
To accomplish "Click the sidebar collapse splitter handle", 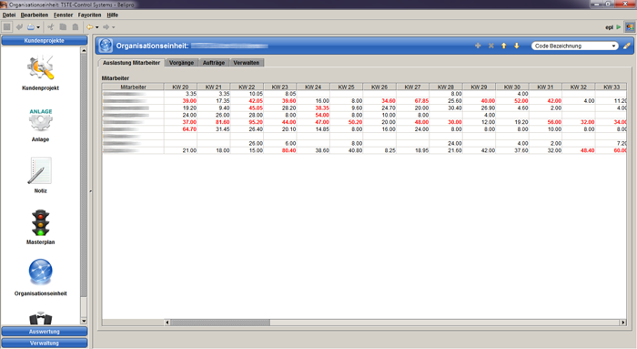I will coord(90,191).
